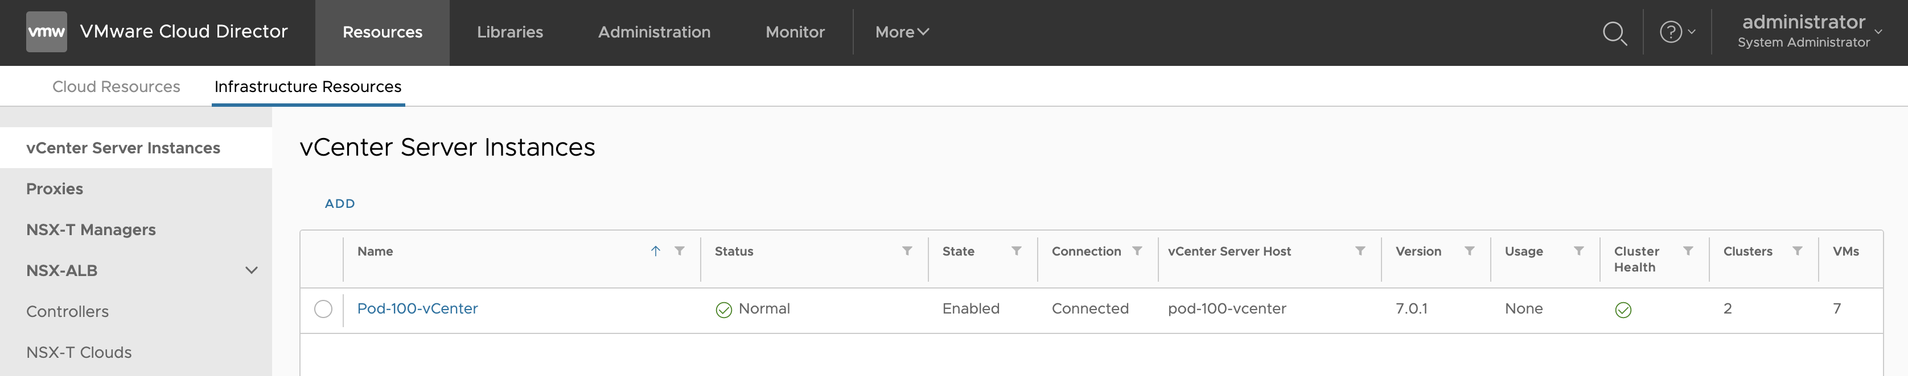Open the Libraries menu

point(509,32)
